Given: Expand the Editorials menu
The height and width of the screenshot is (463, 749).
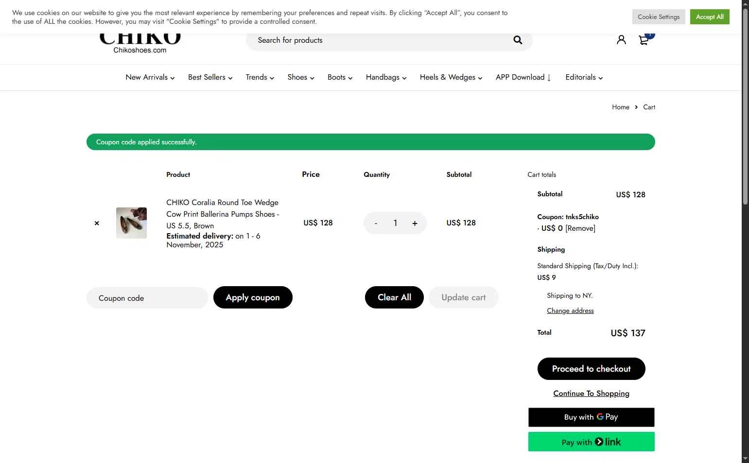Looking at the screenshot, I should [x=584, y=77].
